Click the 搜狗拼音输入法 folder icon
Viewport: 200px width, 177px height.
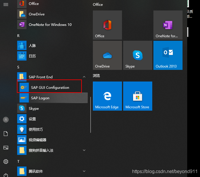(x=22, y=150)
